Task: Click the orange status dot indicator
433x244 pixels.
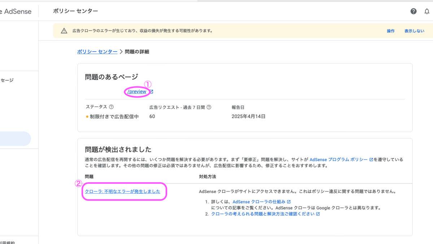Action: 87,117
